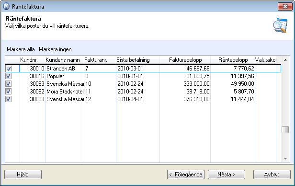Uncheck the Stranden AB row checkbox
Viewport: 295px width, 186px height.
[x=9, y=69]
